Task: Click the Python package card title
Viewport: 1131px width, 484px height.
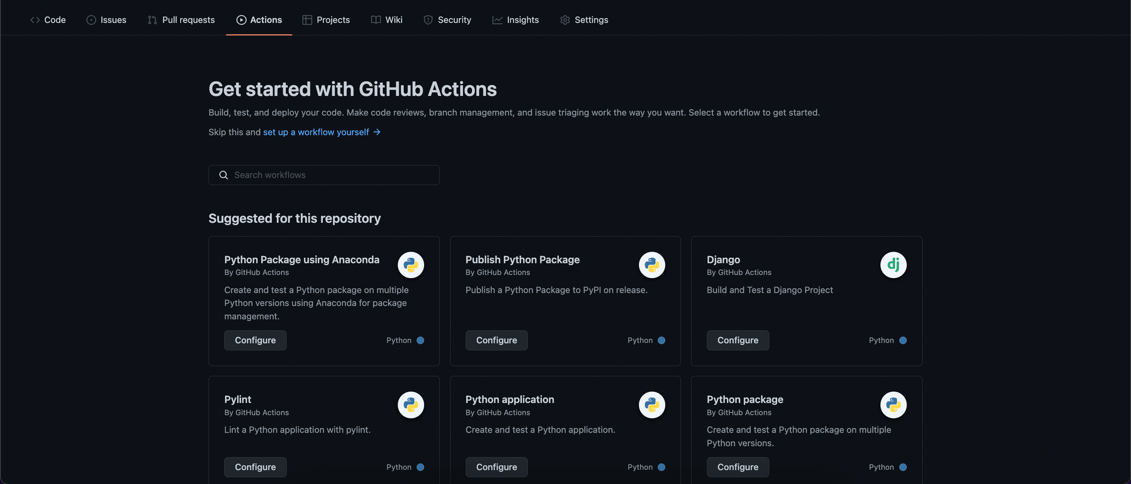Action: [x=745, y=399]
